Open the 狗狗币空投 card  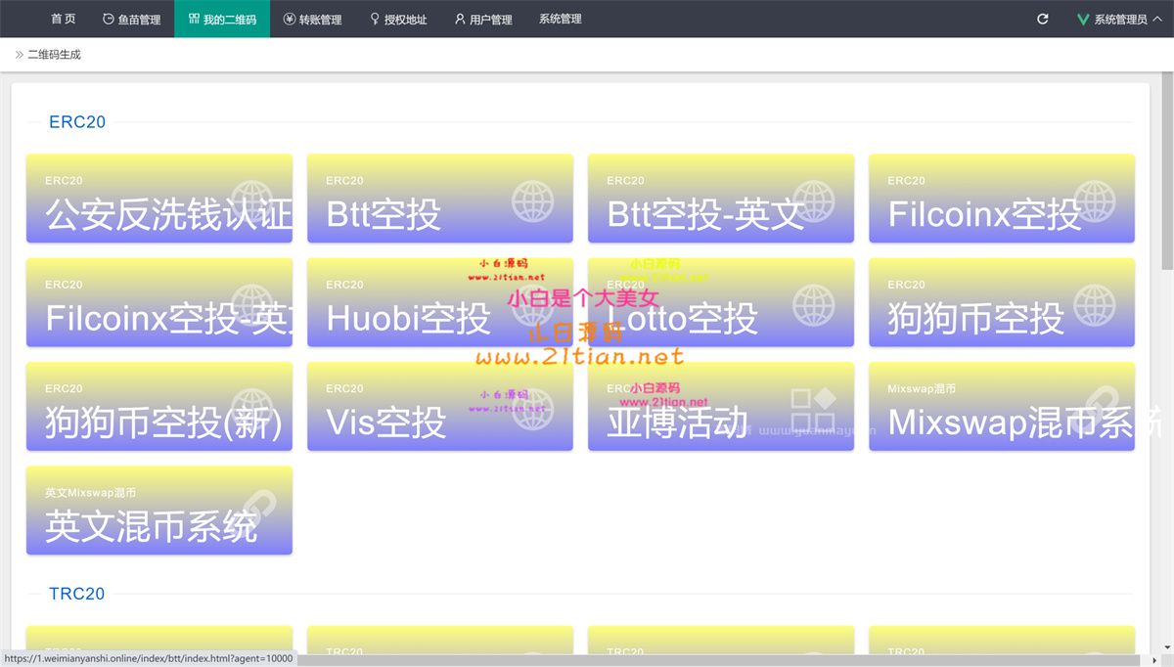(1002, 302)
